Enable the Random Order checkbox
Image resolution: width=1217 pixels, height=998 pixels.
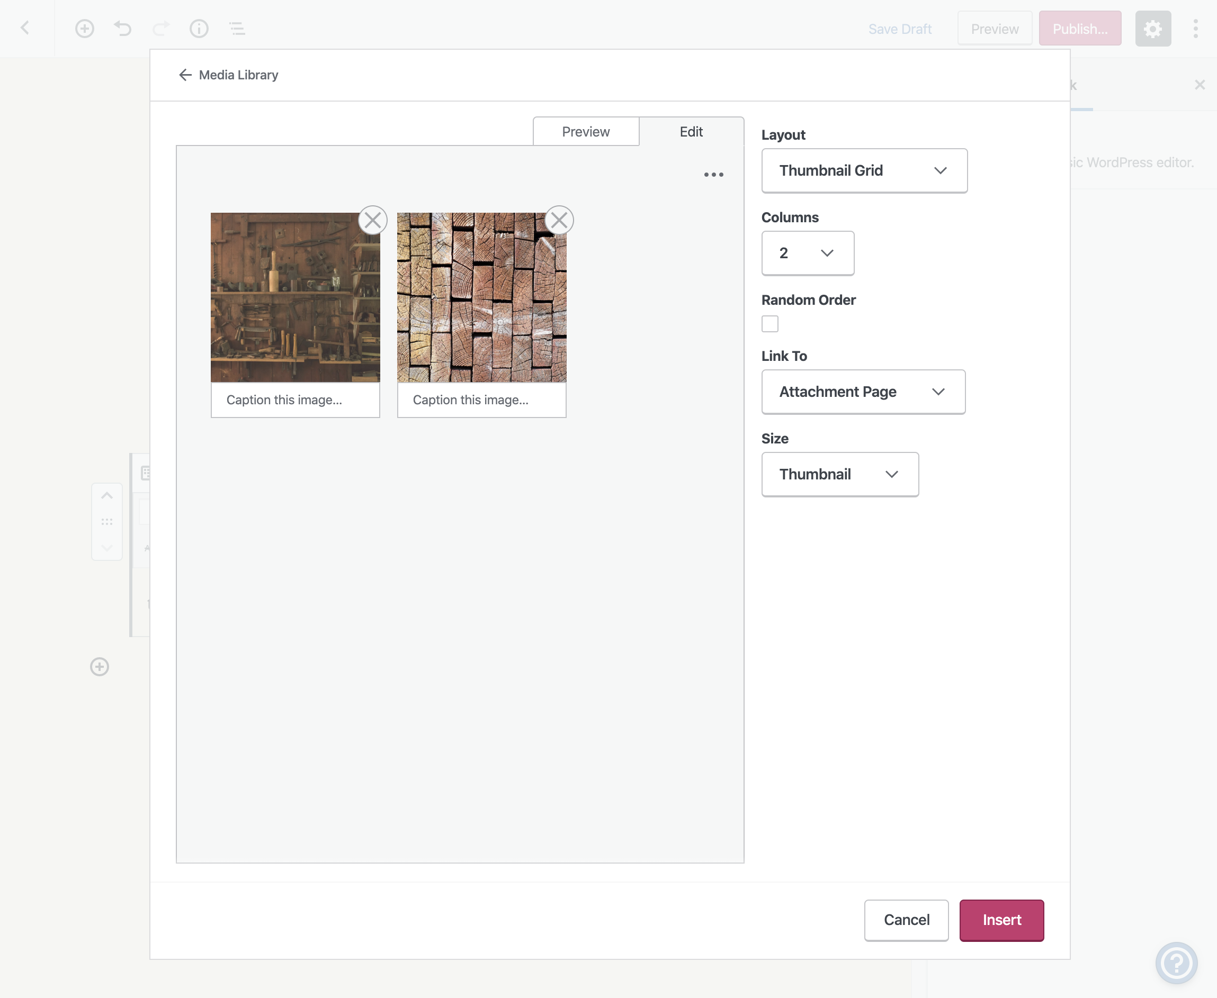(x=770, y=324)
